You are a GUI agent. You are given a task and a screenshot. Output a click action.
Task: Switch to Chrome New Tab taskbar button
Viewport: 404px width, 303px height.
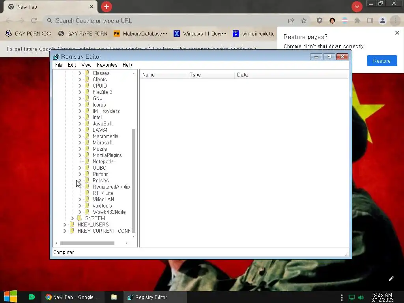pos(73,297)
